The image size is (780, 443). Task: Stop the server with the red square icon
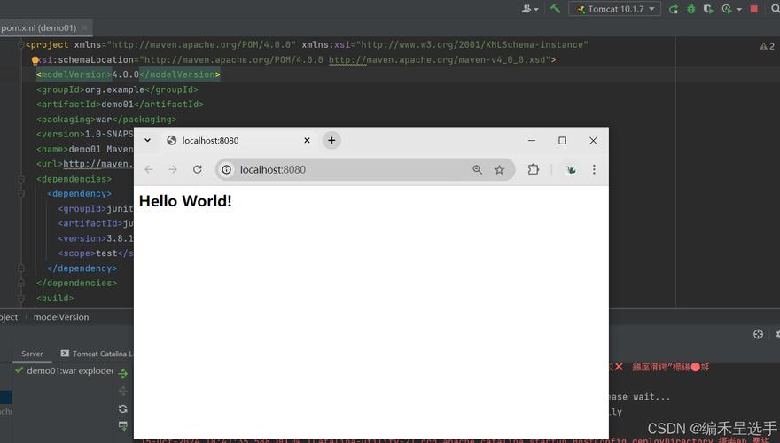pos(754,9)
